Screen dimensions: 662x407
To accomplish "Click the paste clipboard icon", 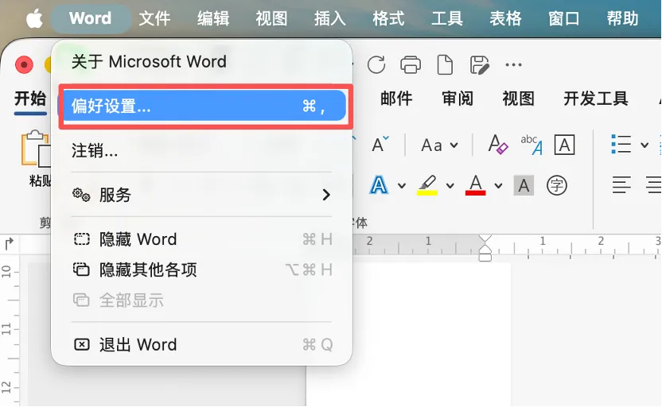I will coord(36,149).
